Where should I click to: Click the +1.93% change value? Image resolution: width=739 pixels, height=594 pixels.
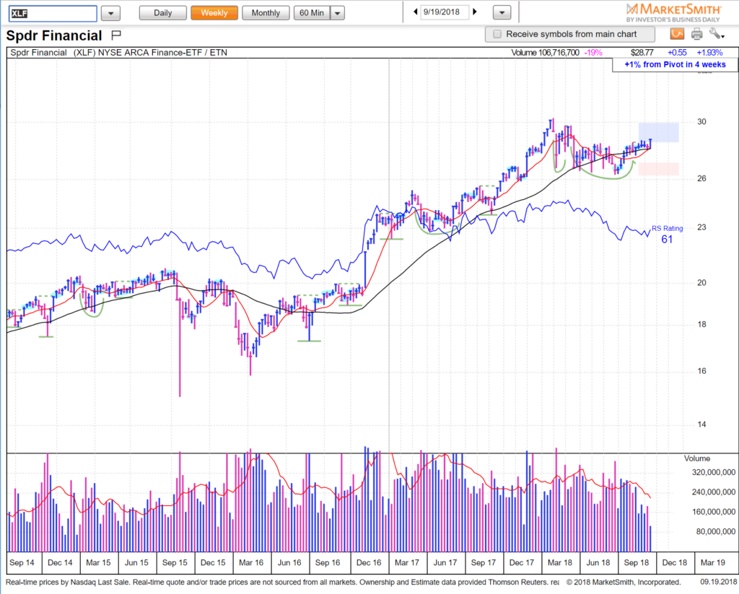(709, 53)
